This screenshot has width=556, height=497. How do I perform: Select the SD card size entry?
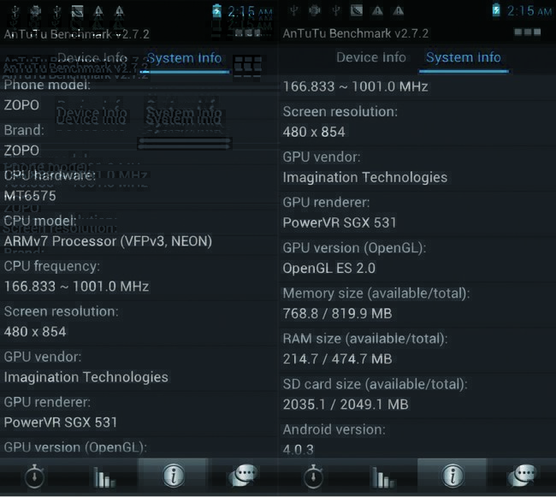[375, 394]
